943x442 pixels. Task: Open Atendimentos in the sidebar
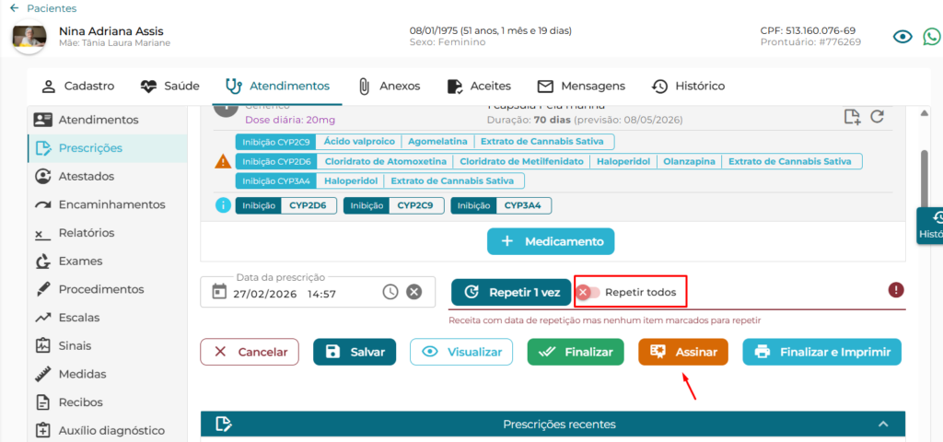[108, 120]
